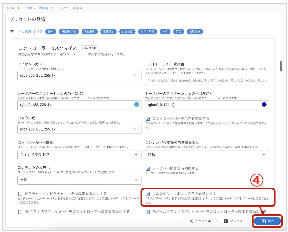
Task: Pick the seekbar gradient end color swatch
Action: click(x=264, y=105)
